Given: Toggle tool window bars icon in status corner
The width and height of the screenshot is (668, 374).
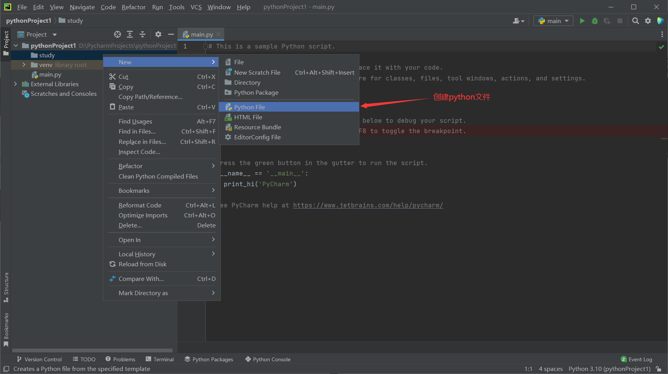Looking at the screenshot, I should click(x=6, y=369).
